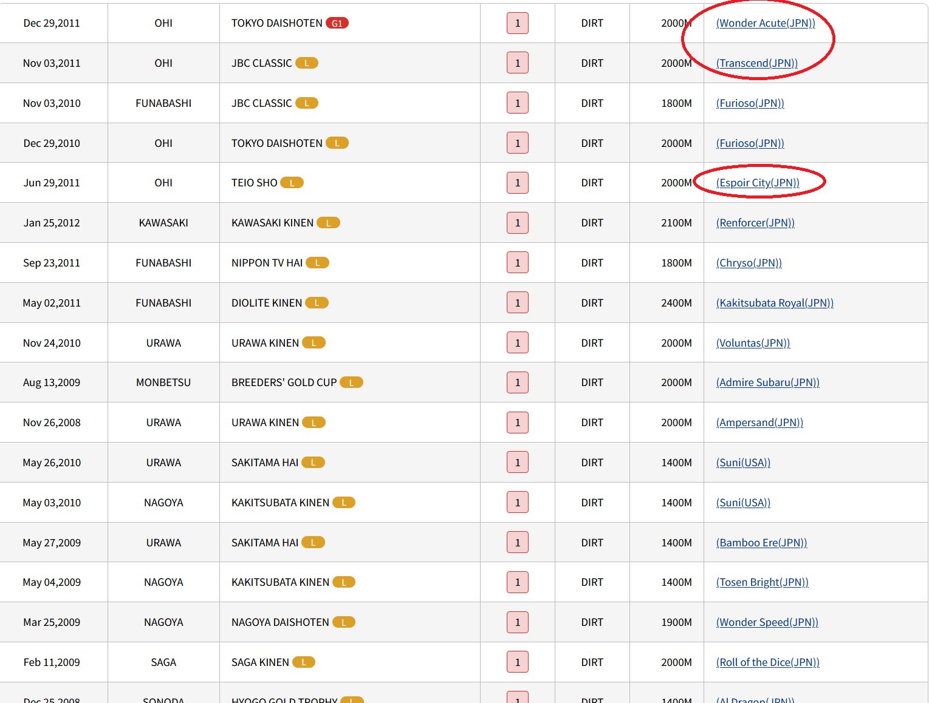The width and height of the screenshot is (929, 703).
Task: Open the Ampersand(JPN) horse link
Action: click(759, 423)
